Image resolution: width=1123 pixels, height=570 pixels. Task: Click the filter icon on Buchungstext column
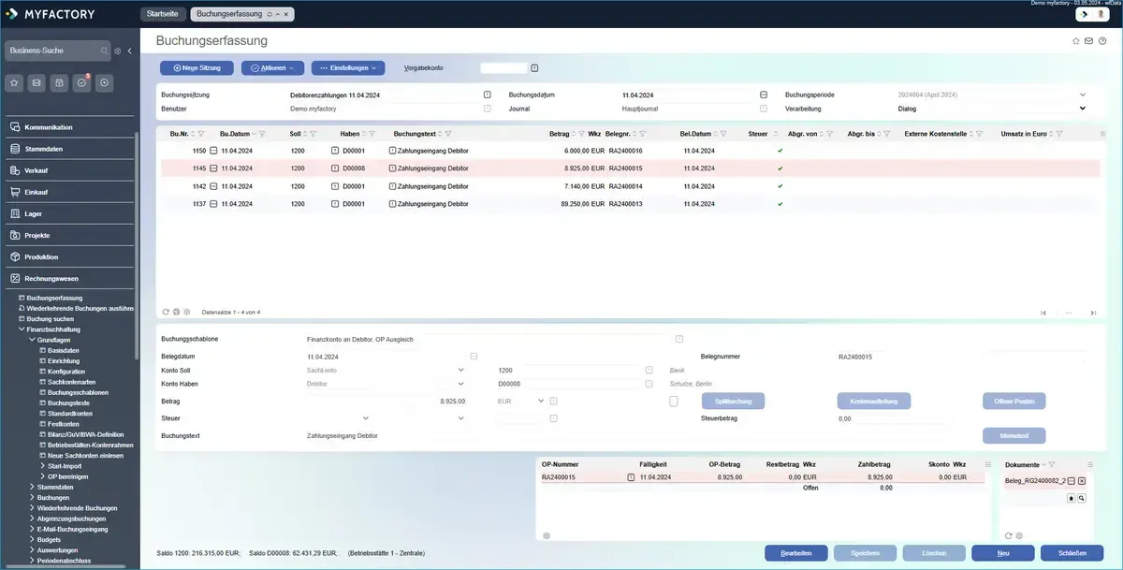(x=448, y=134)
